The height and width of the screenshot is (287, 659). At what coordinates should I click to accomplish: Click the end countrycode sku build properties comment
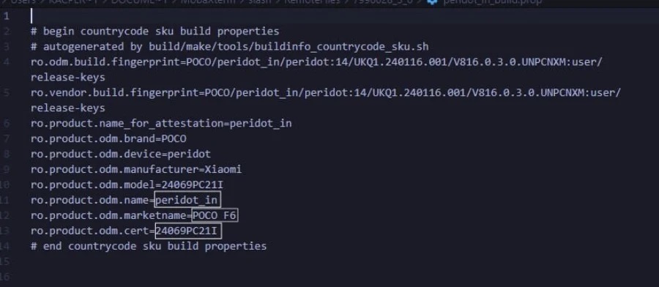149,246
